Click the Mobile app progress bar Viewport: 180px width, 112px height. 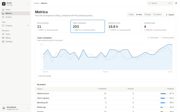click(x=164, y=107)
